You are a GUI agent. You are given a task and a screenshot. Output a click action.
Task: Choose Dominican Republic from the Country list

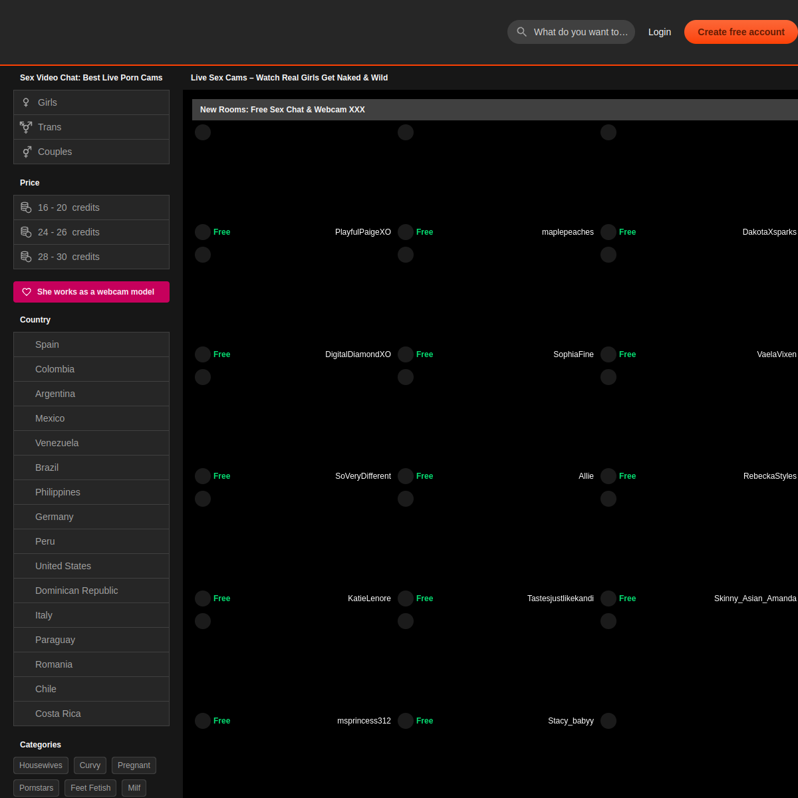76,591
